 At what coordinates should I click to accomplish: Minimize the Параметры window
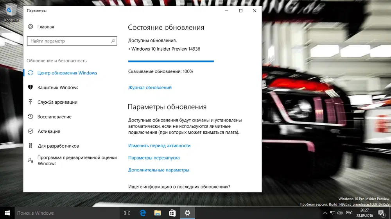pyautogui.click(x=227, y=11)
